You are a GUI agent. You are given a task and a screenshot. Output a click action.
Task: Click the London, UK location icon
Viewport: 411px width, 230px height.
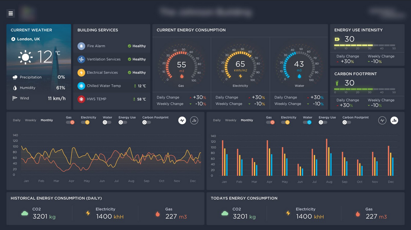point(13,39)
